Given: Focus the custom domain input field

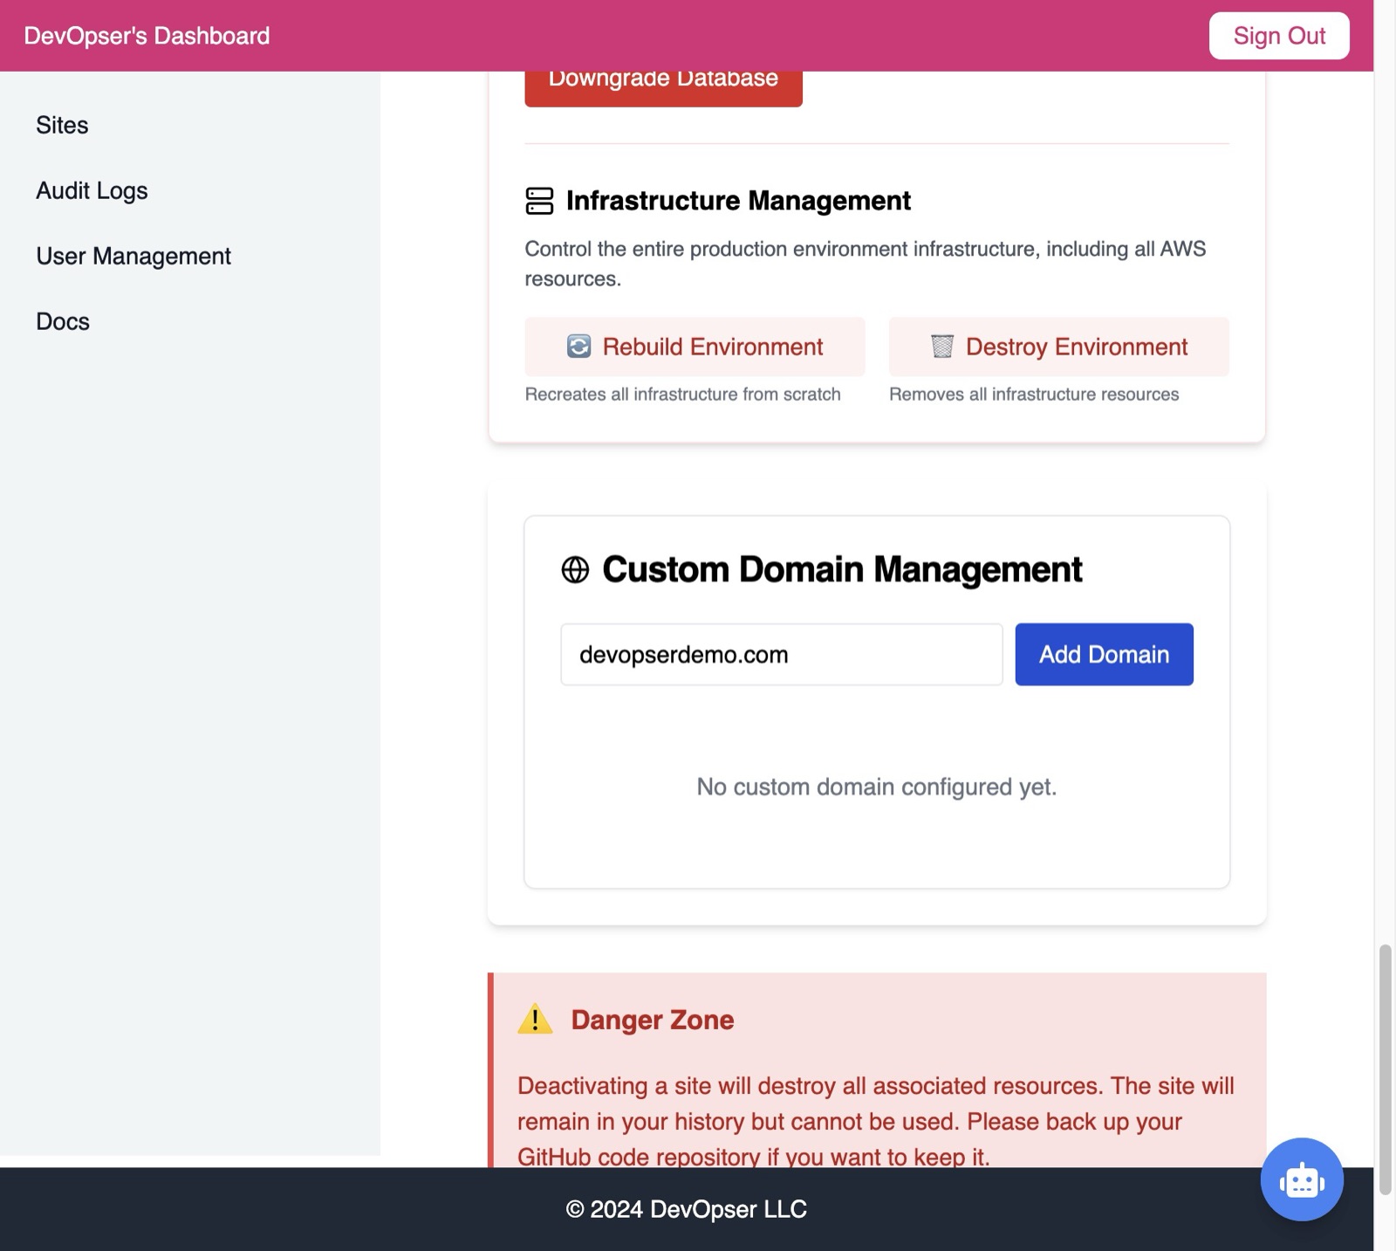Looking at the screenshot, I should (781, 654).
